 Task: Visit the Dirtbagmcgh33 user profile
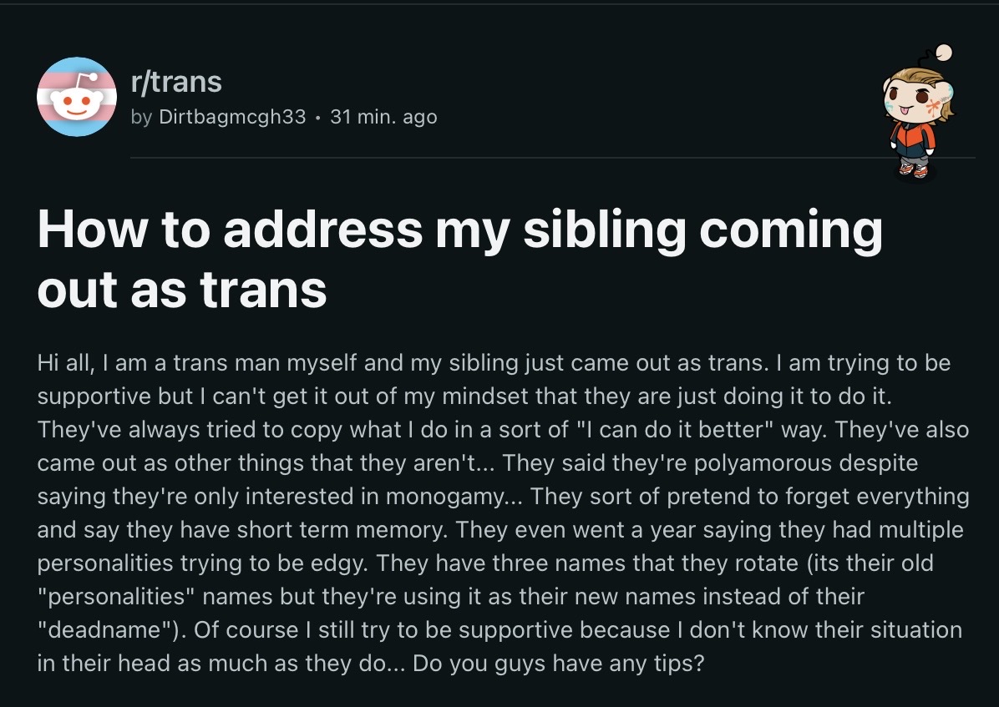point(231,117)
